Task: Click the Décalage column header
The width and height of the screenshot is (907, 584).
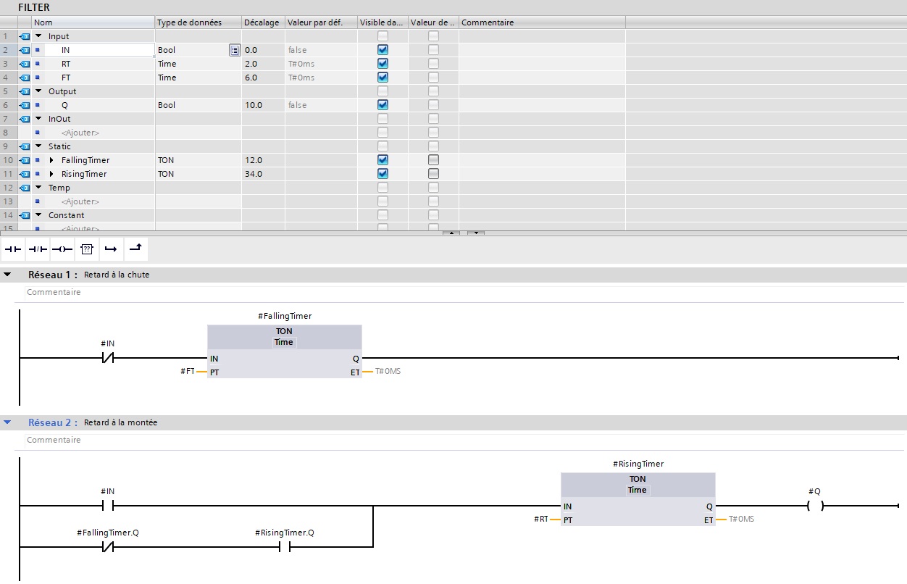Action: 262,22
